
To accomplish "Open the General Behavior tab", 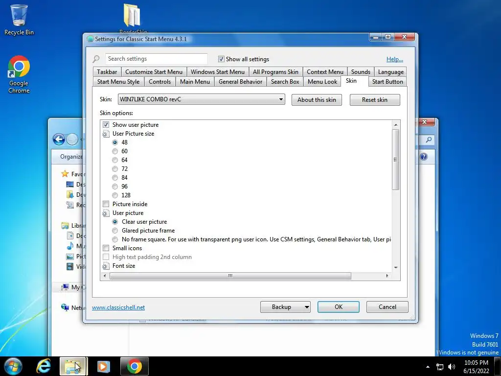I will pos(240,82).
